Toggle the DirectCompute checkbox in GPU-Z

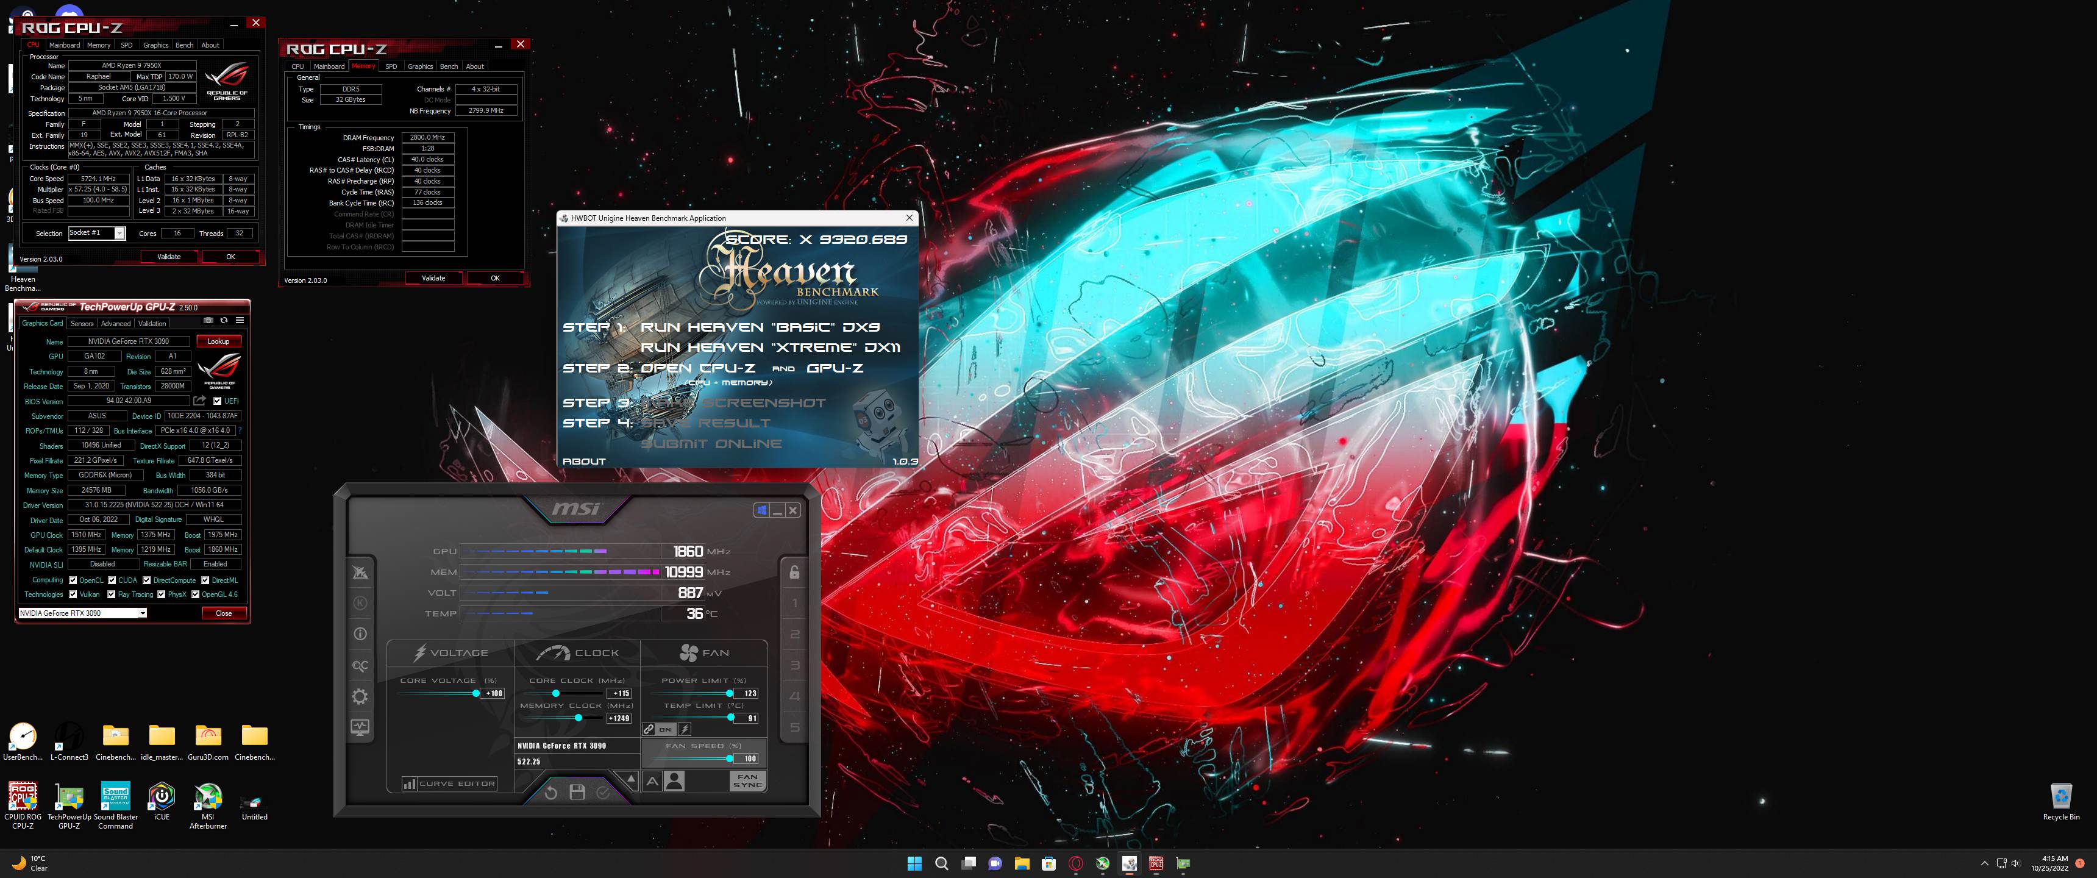146,580
